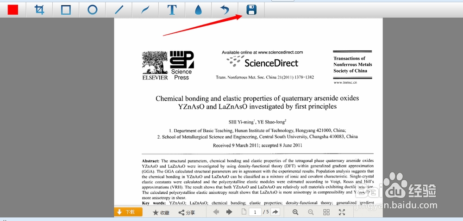Open the red color picker swatch

pyautogui.click(x=13, y=10)
